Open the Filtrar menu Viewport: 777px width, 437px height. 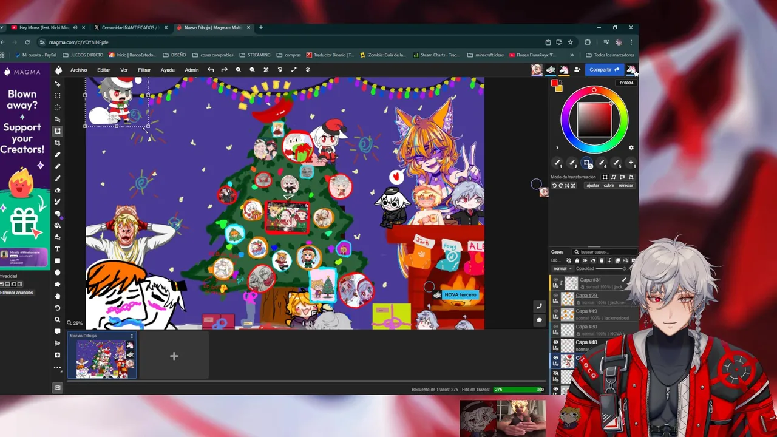(144, 70)
